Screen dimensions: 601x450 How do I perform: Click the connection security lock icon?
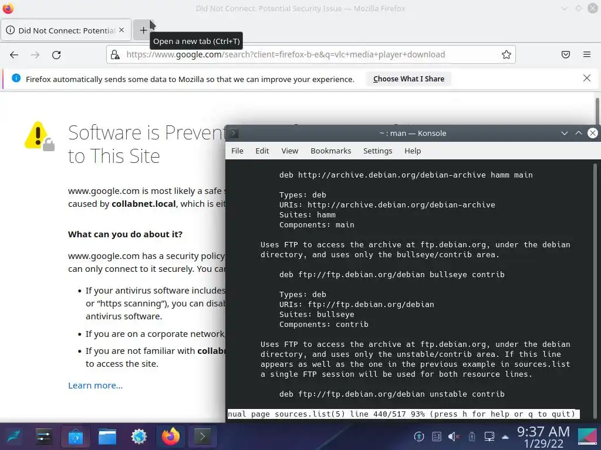(x=115, y=54)
